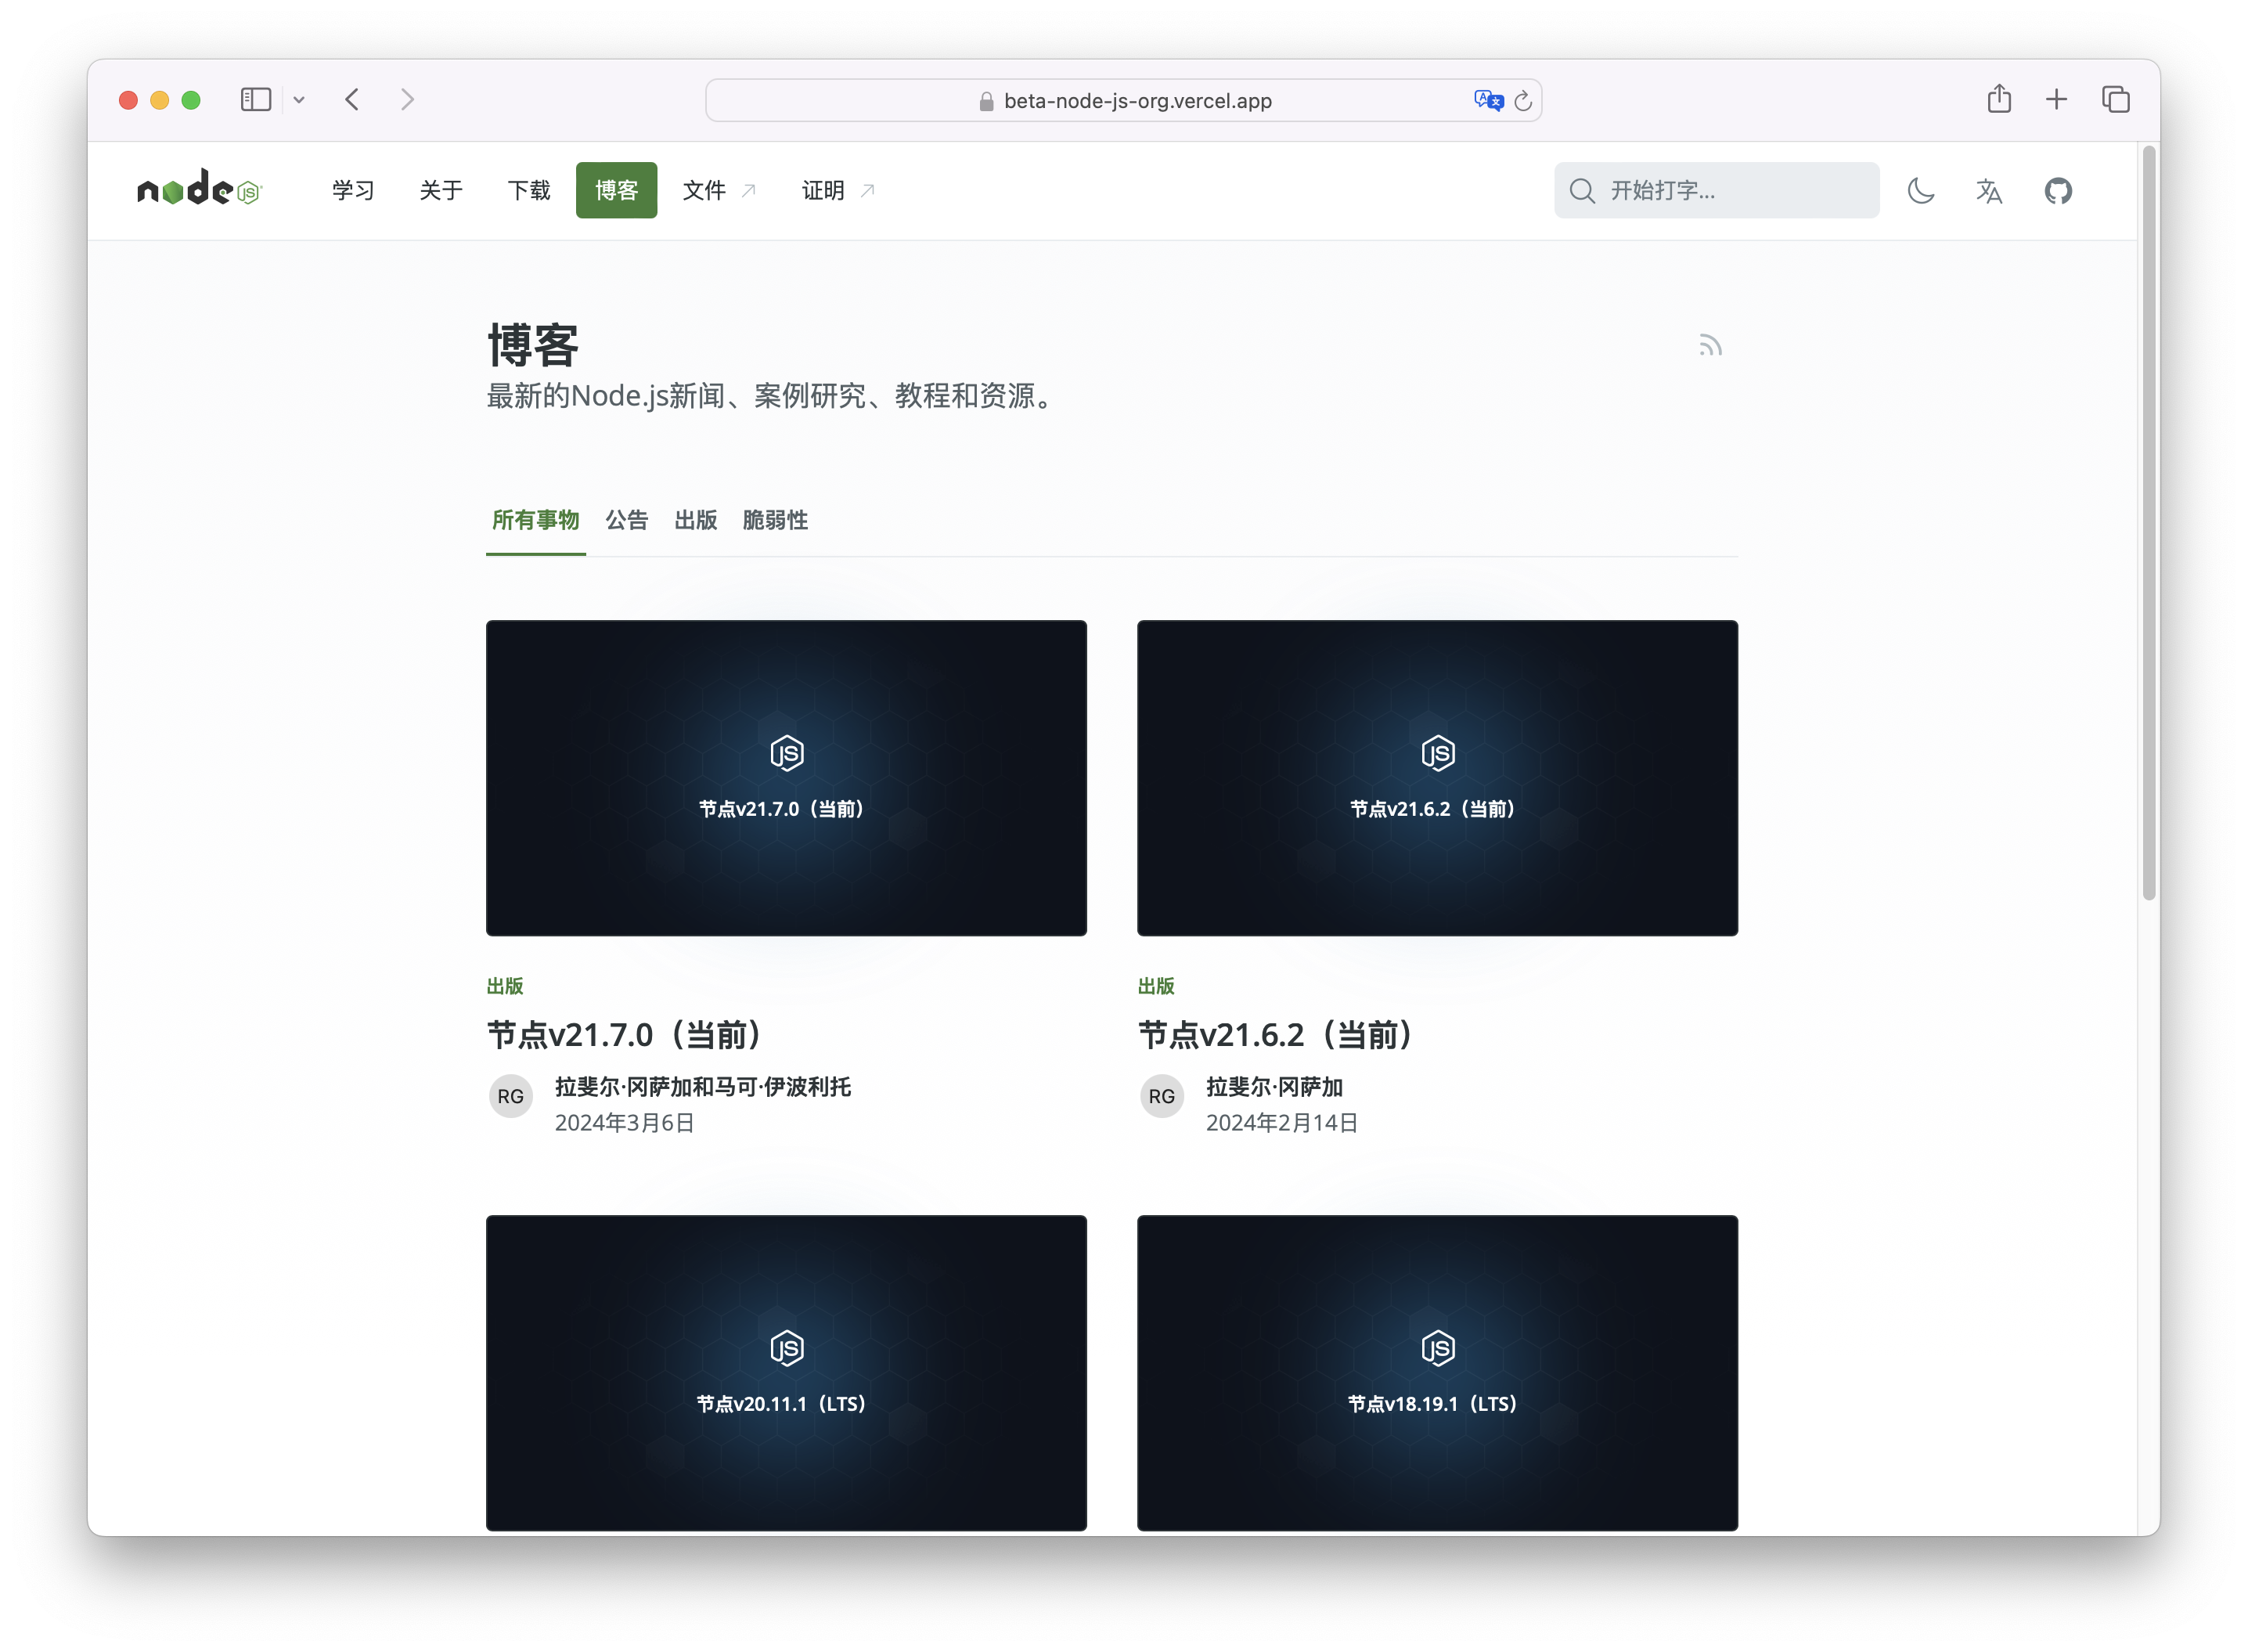Switch to the 公告 tab
This screenshot has width=2248, height=1652.
pos(627,520)
